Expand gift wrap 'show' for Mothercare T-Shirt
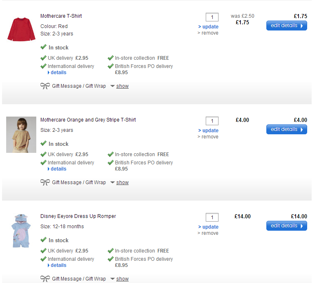Screen dimensions: 315x283 (x=122, y=86)
